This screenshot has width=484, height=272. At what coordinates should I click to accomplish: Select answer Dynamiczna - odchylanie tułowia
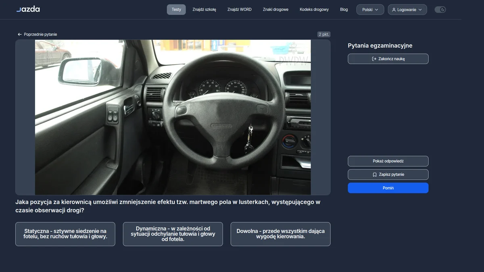[x=173, y=234]
